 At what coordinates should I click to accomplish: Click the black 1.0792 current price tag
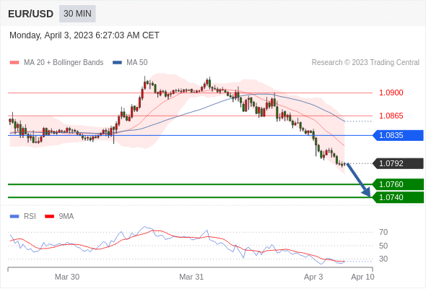click(x=398, y=164)
